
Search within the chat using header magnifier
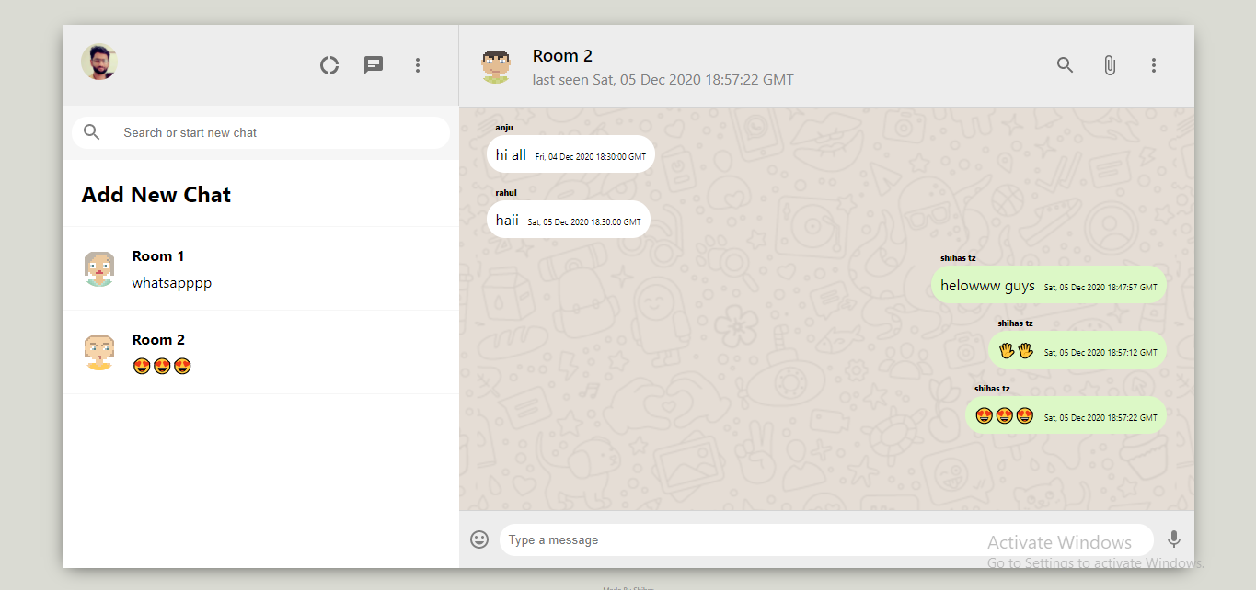(x=1066, y=65)
